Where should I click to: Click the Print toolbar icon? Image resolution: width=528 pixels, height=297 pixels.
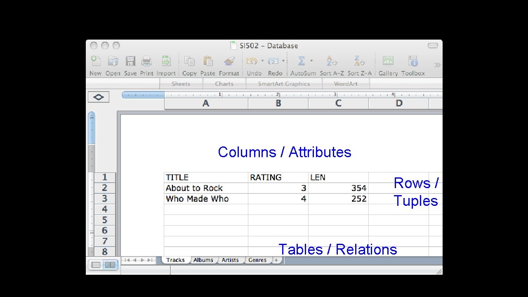tap(146, 61)
